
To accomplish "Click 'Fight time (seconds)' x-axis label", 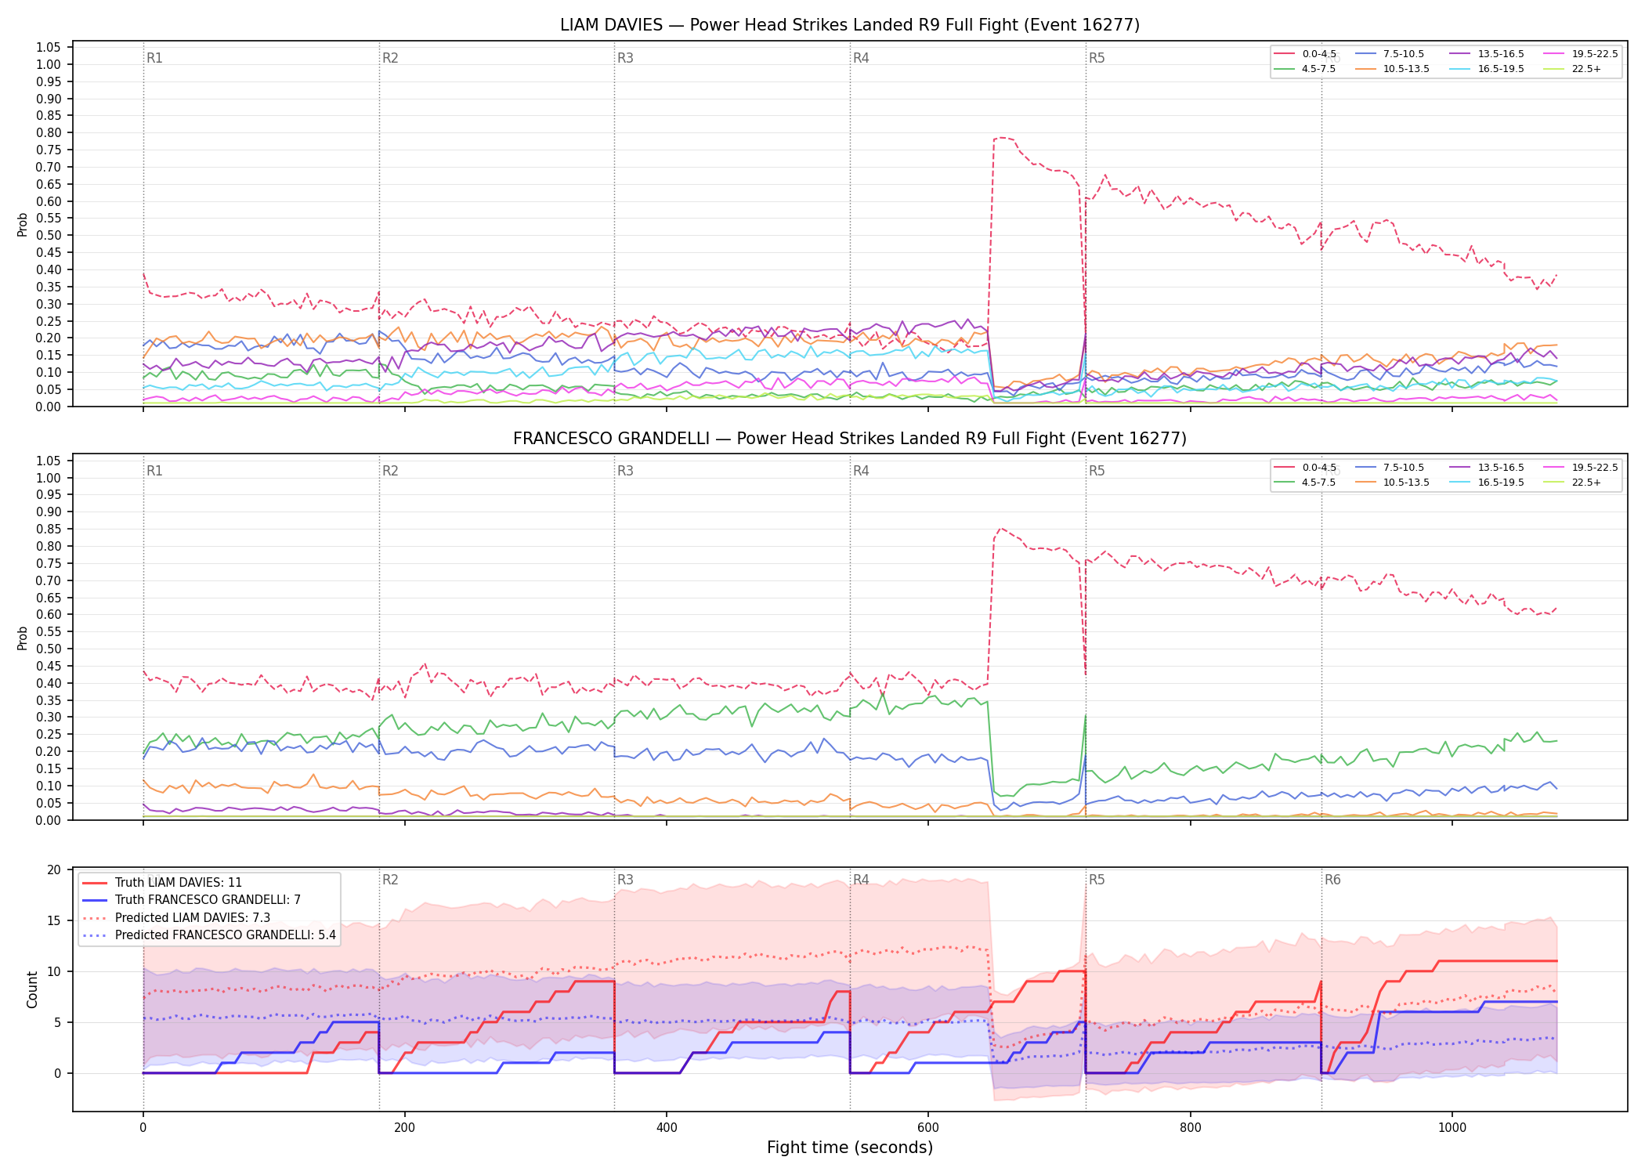I will pyautogui.click(x=850, y=1148).
